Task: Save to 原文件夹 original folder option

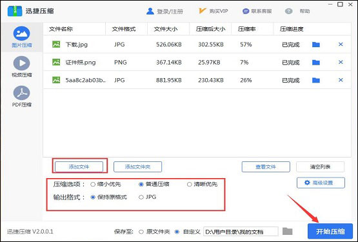Action: (141, 232)
